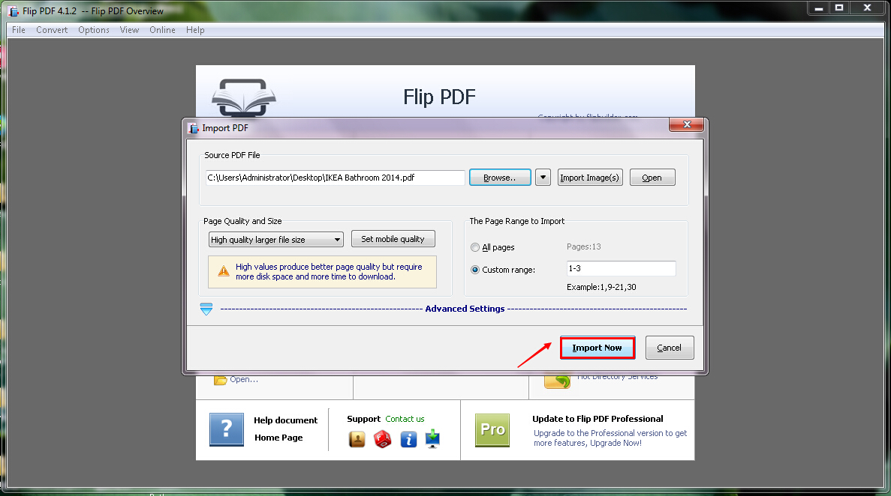Open the dropdown arrow next to Browse
The width and height of the screenshot is (891, 496).
point(543,178)
